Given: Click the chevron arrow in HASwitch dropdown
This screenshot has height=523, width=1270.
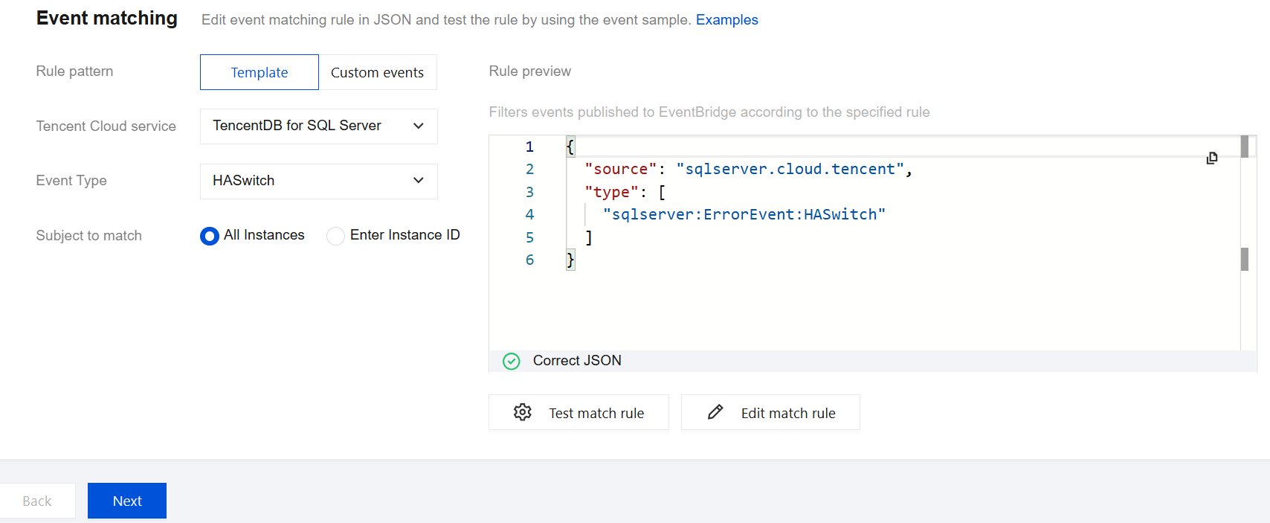Looking at the screenshot, I should pos(419,181).
